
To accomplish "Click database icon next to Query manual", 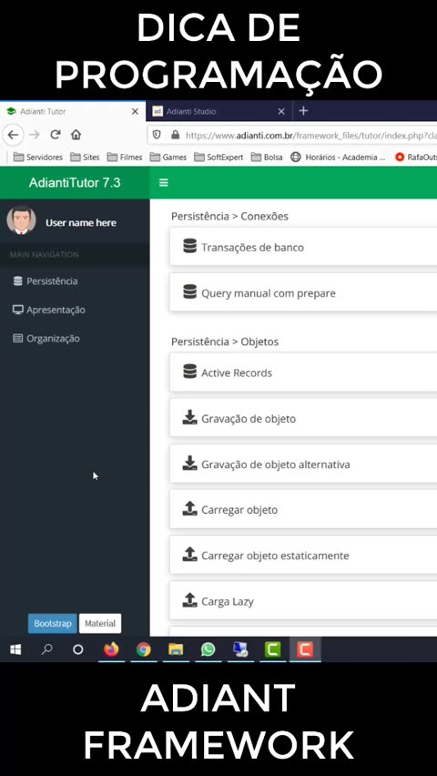I will pyautogui.click(x=189, y=292).
